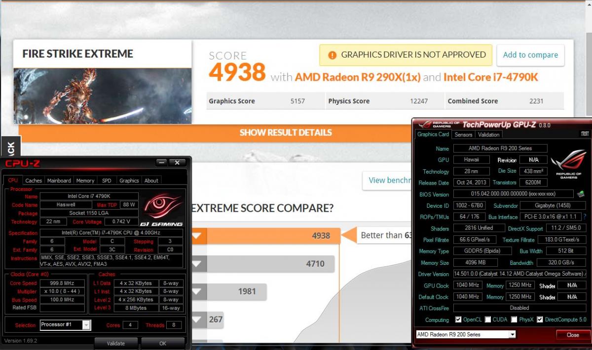Image resolution: width=592 pixels, height=350 pixels.
Task: Click the Core Speed value 999.8 MHz
Action: point(62,283)
